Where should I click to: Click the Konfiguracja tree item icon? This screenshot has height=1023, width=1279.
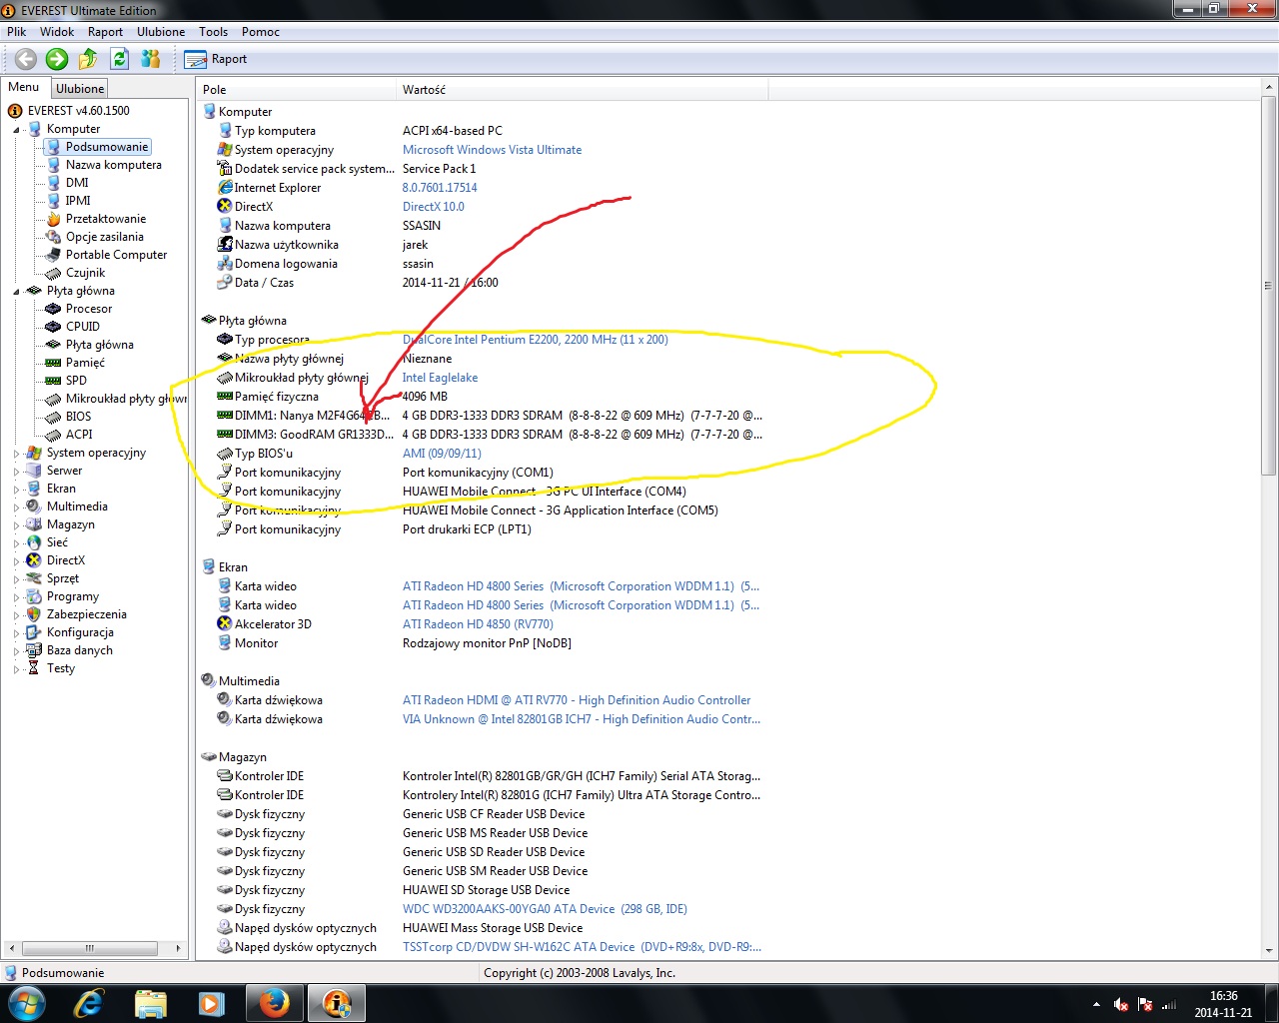(34, 632)
